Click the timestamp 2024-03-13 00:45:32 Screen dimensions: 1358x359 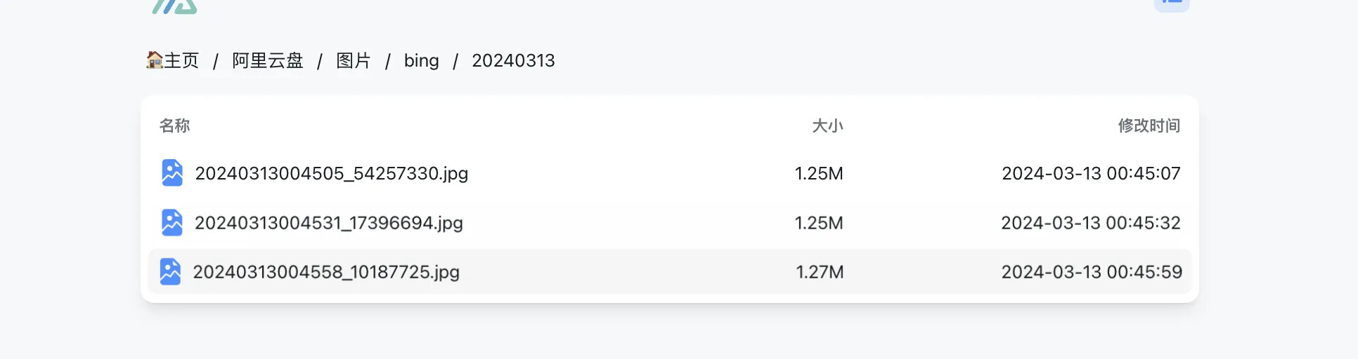(x=1091, y=223)
